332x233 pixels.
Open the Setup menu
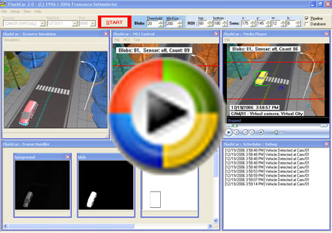pyautogui.click(x=15, y=12)
